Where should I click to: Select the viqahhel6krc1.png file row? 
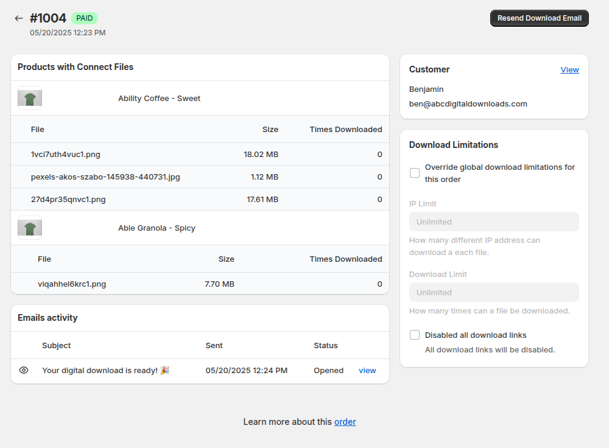pos(72,284)
